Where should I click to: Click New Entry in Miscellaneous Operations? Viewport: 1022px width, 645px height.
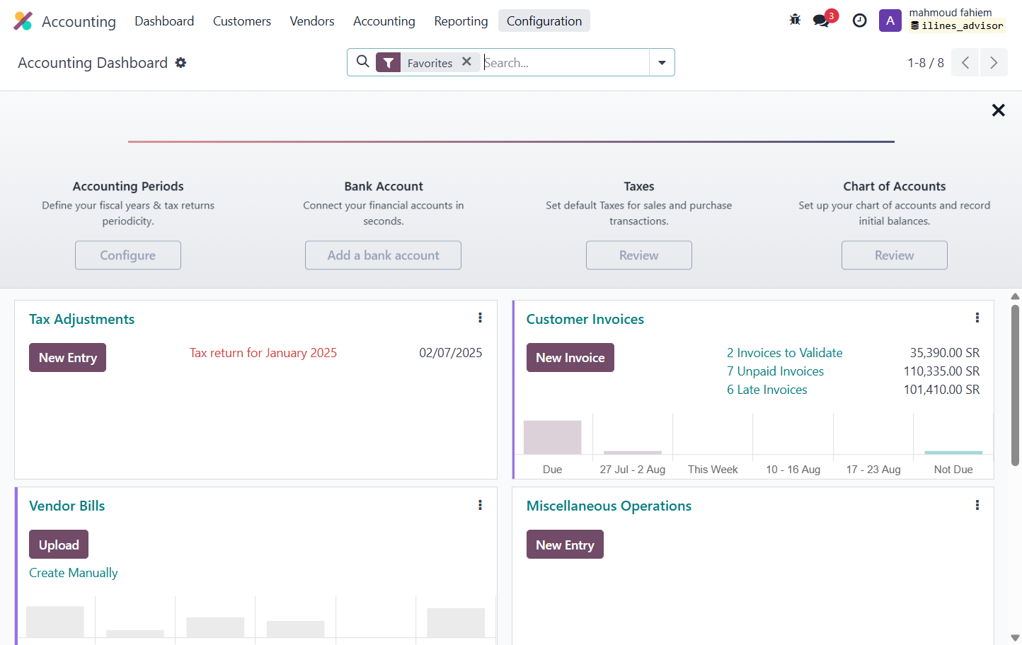click(x=565, y=545)
